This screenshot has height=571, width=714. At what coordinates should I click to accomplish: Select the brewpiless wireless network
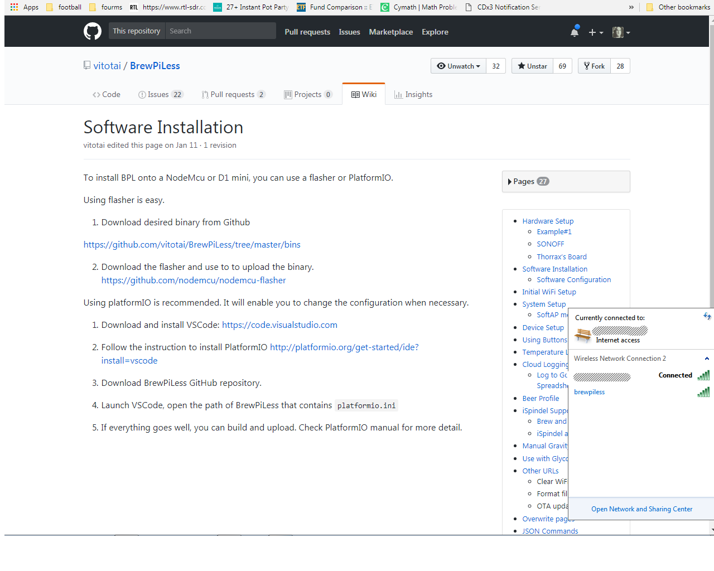coord(641,392)
